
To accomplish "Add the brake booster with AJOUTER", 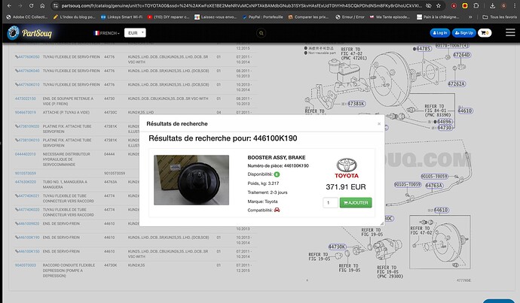I will click(x=356, y=203).
